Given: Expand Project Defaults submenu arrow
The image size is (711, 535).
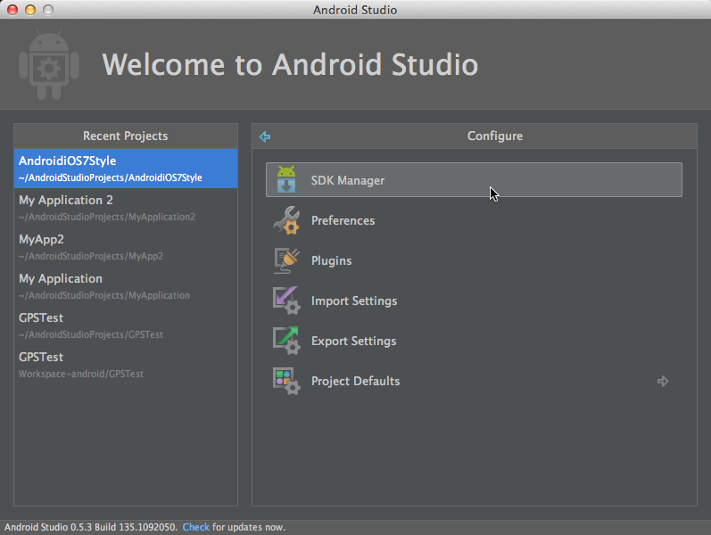Looking at the screenshot, I should [663, 381].
